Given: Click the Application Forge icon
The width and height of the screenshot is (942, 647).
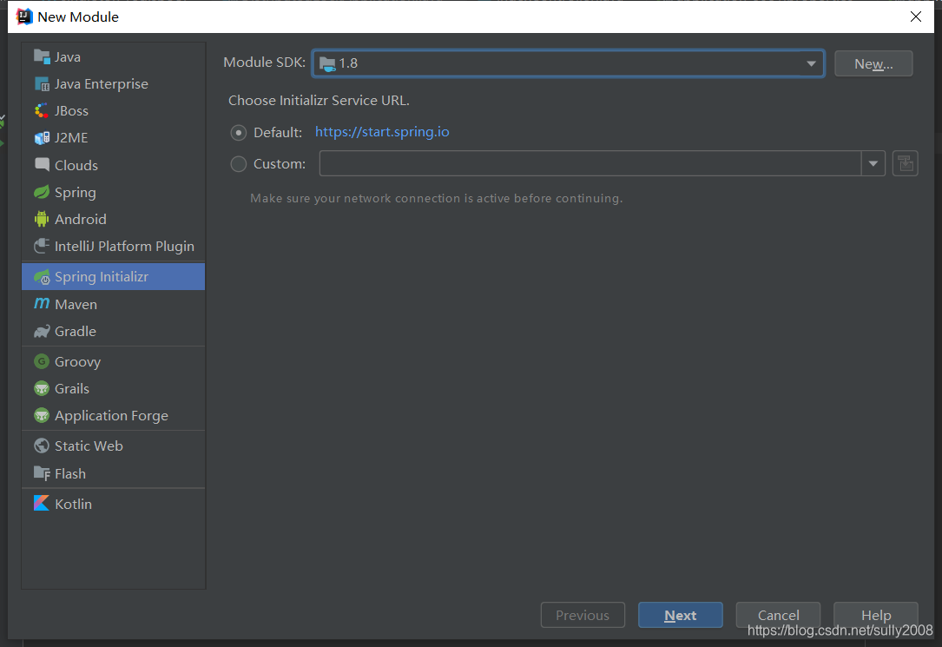Looking at the screenshot, I should pos(42,415).
